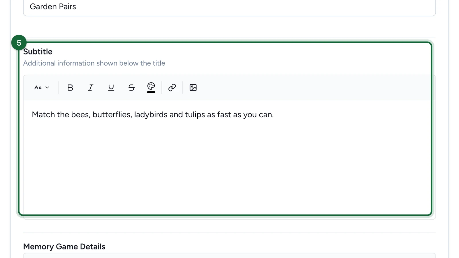Apply strikethrough to subtitle text

tap(132, 87)
